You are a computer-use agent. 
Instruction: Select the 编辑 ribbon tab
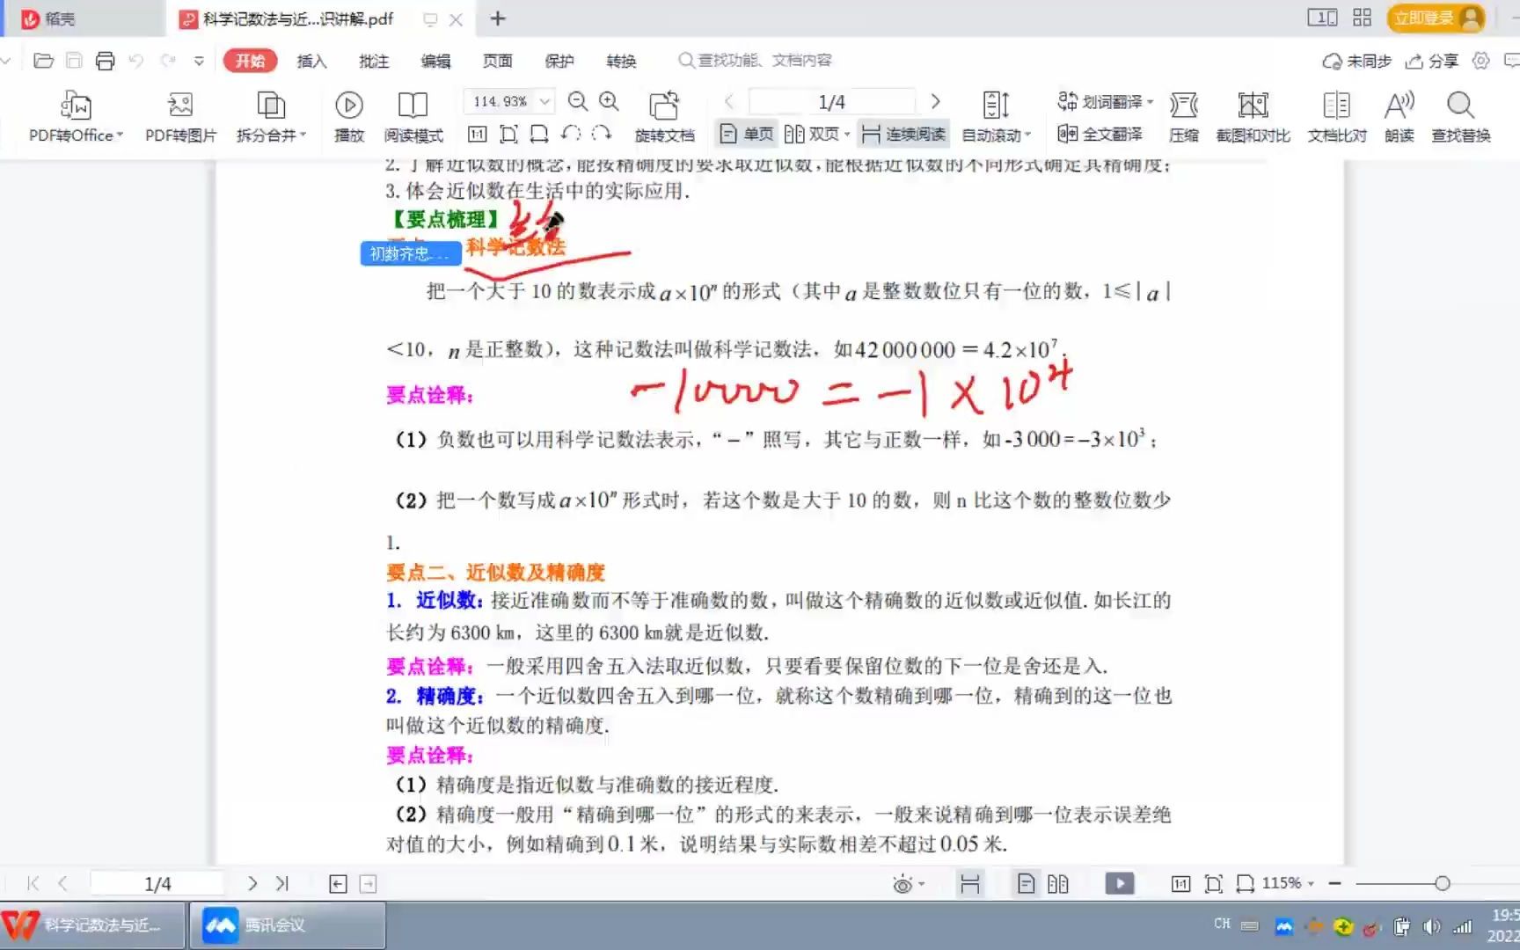(435, 61)
